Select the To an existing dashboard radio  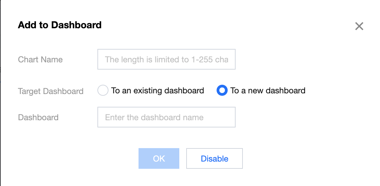pos(103,91)
